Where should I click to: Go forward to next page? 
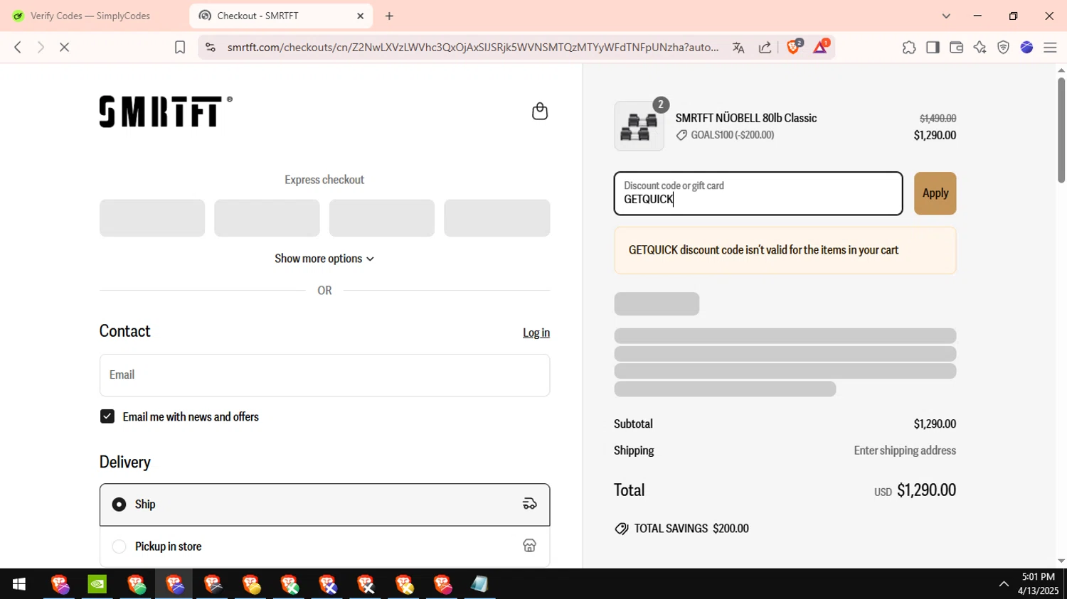coord(41,48)
